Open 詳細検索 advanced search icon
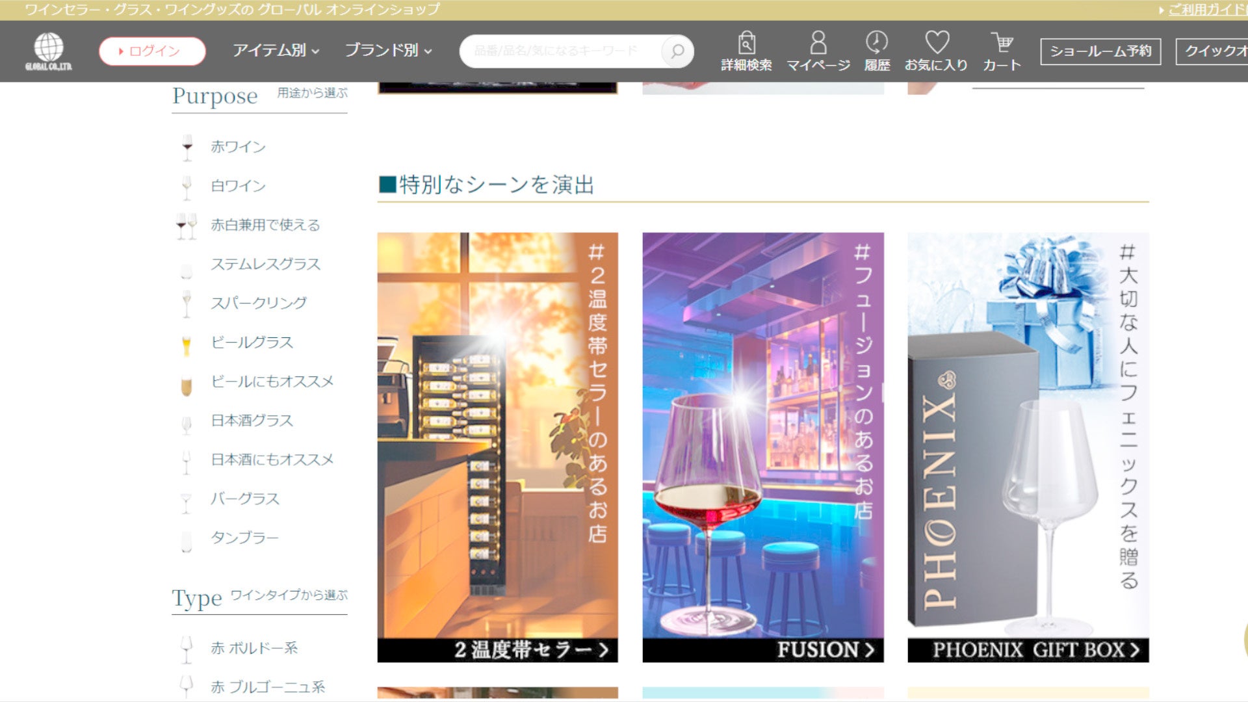1248x702 pixels. (746, 44)
